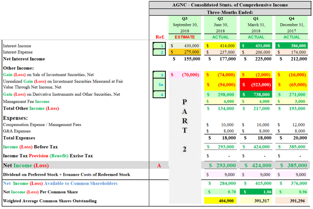The height and width of the screenshot is (209, 313).
Task: Select Q4 Total Other Income 193,000
Action: [291, 108]
